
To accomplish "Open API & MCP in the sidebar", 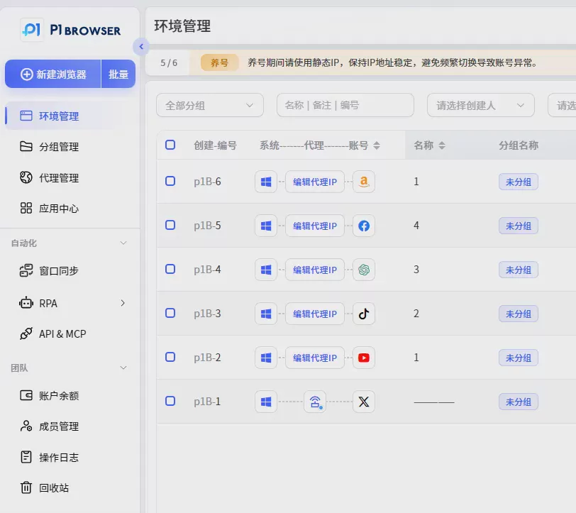I will point(53,333).
